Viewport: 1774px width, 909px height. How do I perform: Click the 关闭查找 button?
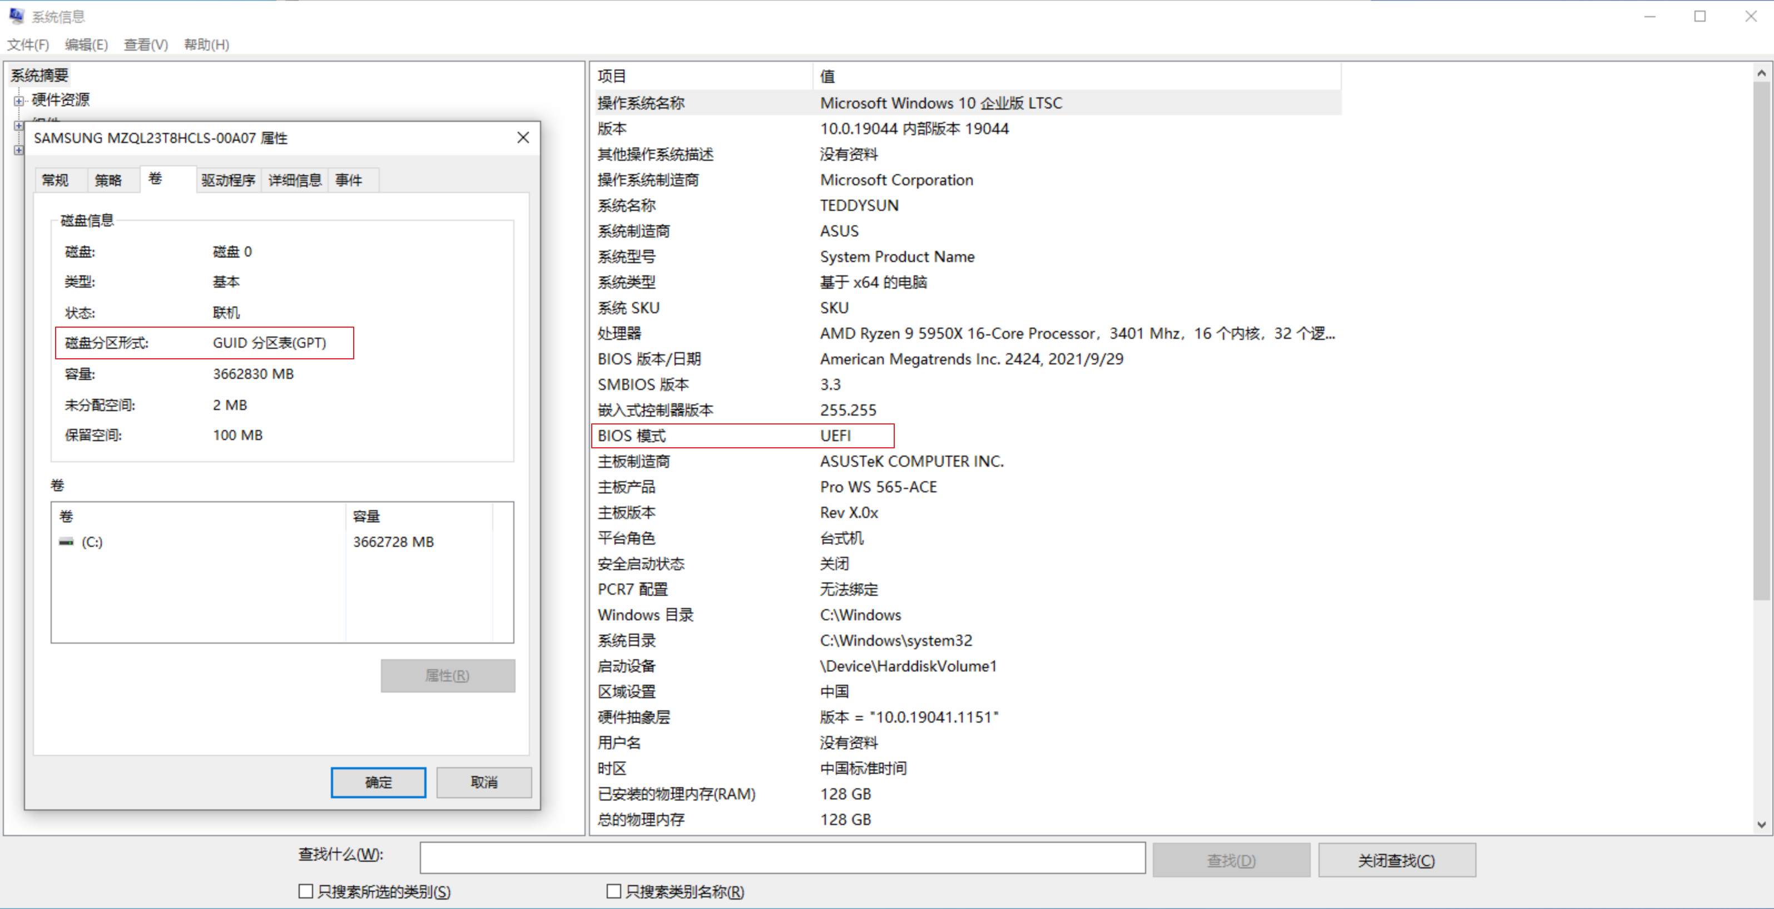click(1396, 859)
